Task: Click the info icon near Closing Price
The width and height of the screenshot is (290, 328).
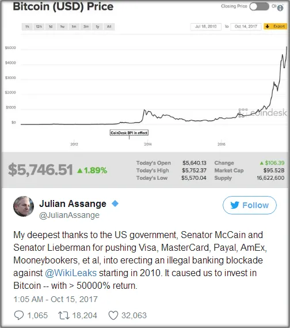Action: 280,8
